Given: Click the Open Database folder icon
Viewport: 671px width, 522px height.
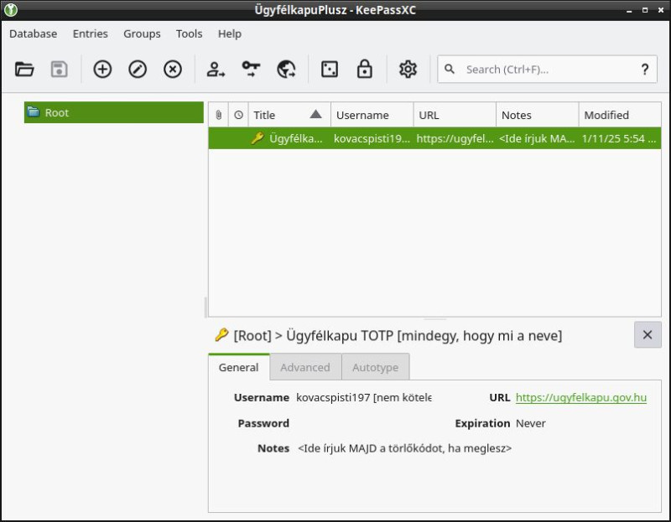Looking at the screenshot, I should tap(24, 70).
